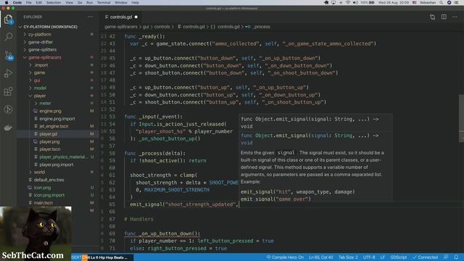Open the Explorer view in activity bar
The height and width of the screenshot is (261, 464).
pyautogui.click(x=8, y=20)
